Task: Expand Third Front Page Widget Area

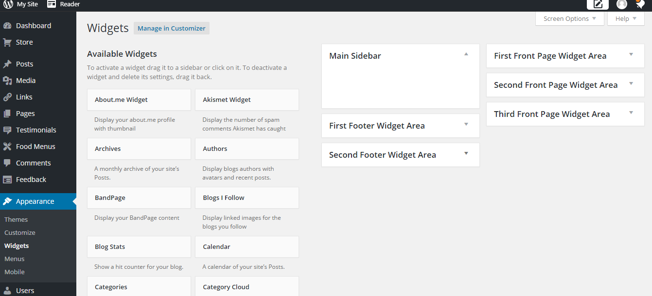Action: [x=631, y=113]
